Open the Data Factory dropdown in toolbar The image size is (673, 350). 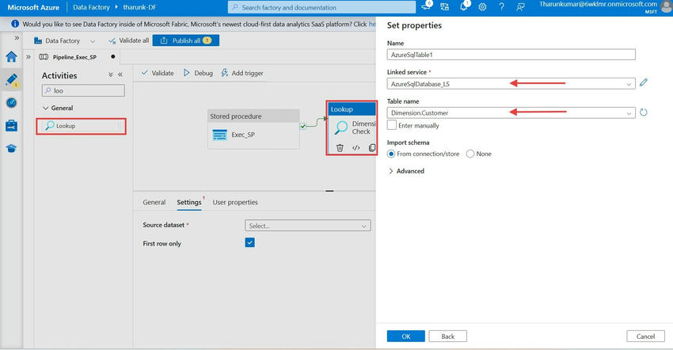(x=64, y=41)
